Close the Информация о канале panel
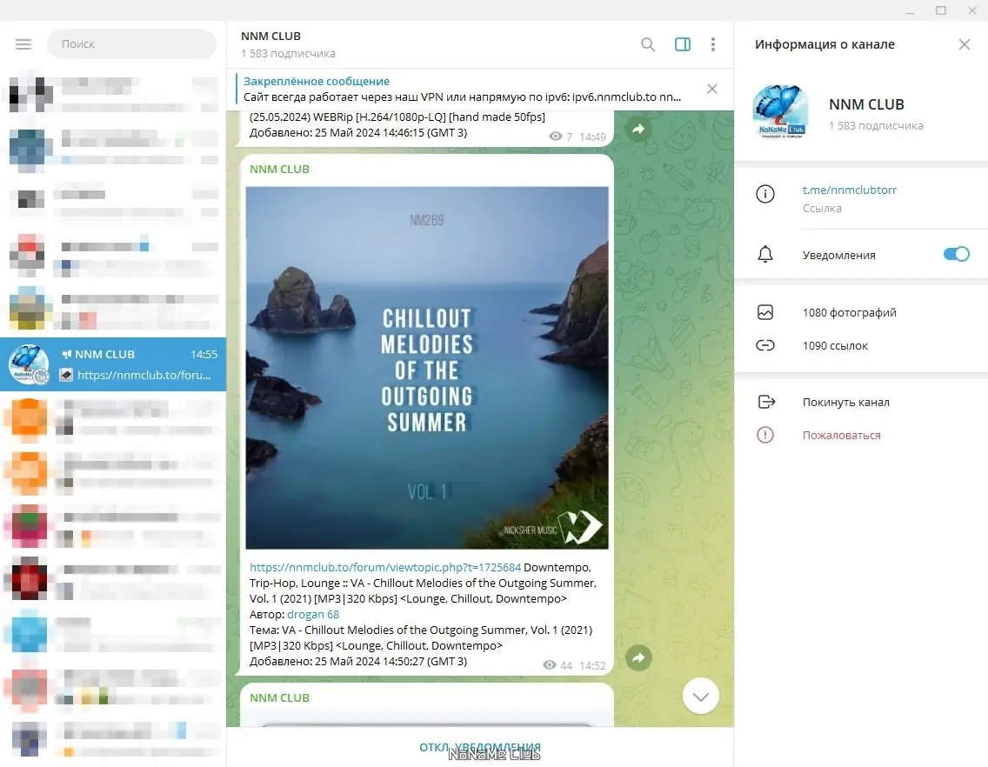This screenshot has height=767, width=988. (x=964, y=44)
